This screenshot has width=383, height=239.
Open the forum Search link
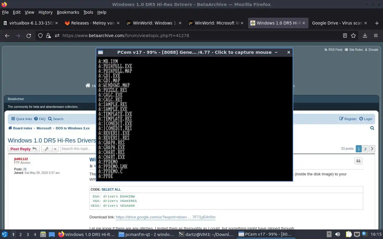56,119
